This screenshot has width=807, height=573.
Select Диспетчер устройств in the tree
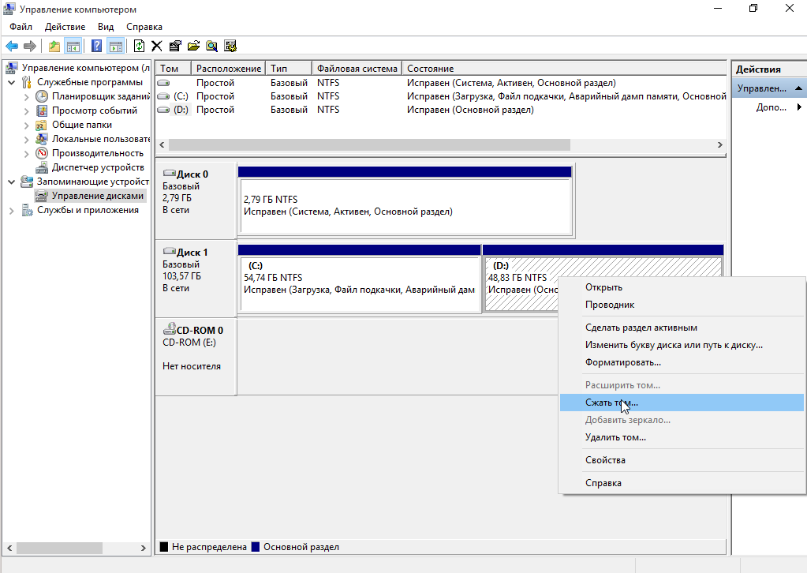click(97, 167)
